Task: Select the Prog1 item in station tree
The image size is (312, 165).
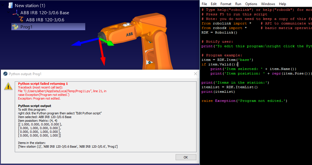Action: 26,27
